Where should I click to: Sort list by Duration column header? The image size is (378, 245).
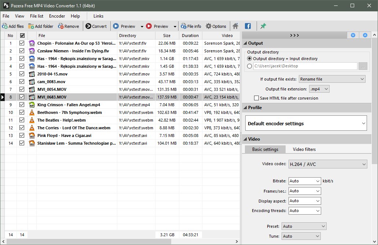pyautogui.click(x=190, y=36)
